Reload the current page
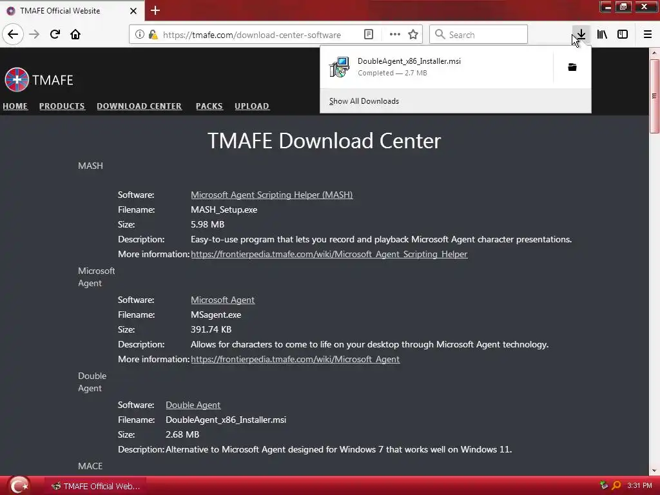Image resolution: width=660 pixels, height=495 pixels. [x=55, y=34]
